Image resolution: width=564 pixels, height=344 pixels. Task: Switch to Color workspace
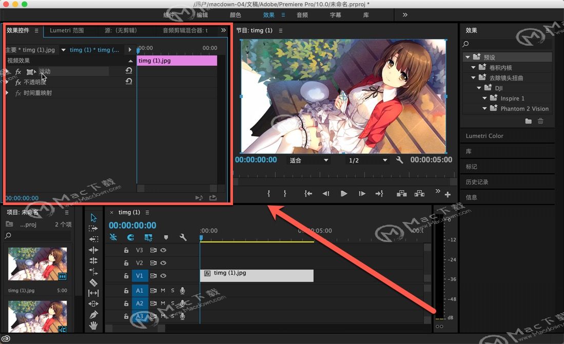(x=235, y=15)
